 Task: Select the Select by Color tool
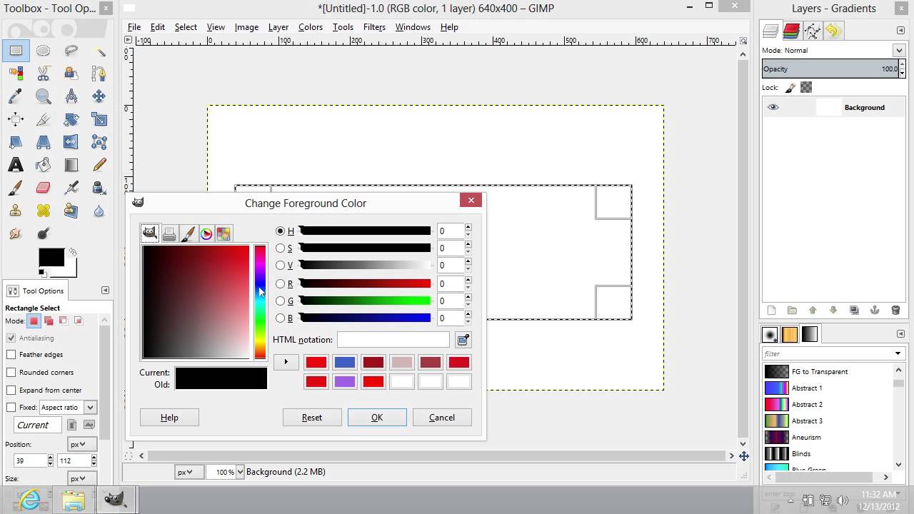16,74
